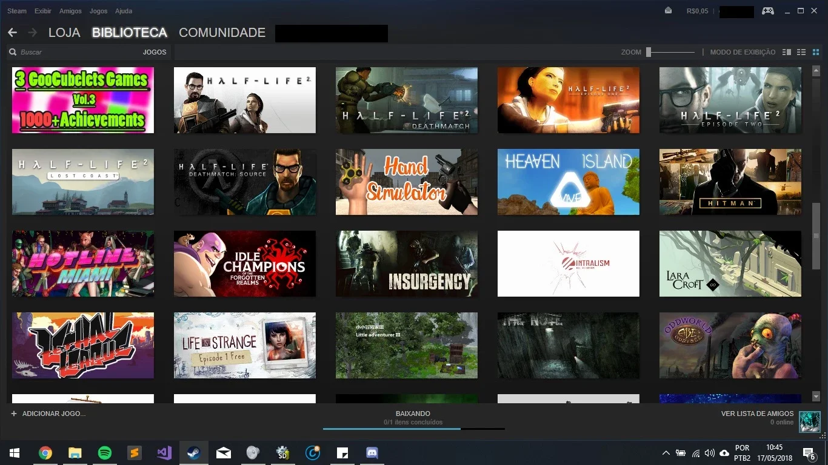Open the Ajuda menu
Viewport: 828px width, 465px height.
124,11
